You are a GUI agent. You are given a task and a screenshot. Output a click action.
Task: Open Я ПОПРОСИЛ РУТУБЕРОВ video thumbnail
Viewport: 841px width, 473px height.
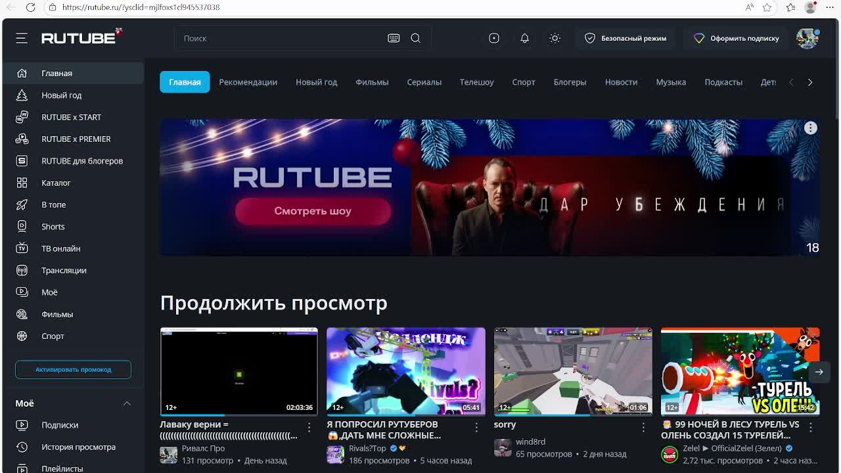point(406,371)
